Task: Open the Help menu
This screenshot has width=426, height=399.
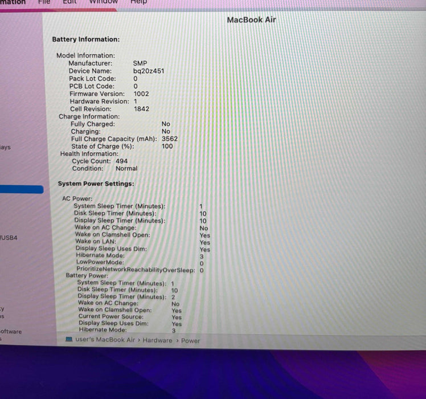Action: [x=138, y=2]
